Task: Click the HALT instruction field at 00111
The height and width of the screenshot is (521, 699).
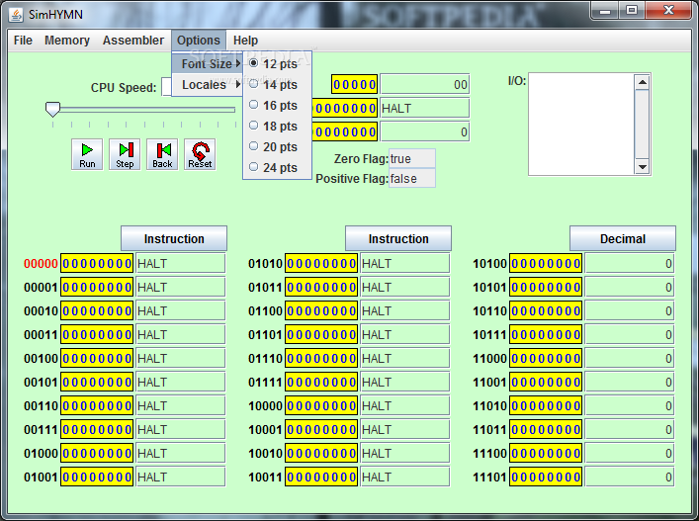Action: 181,430
